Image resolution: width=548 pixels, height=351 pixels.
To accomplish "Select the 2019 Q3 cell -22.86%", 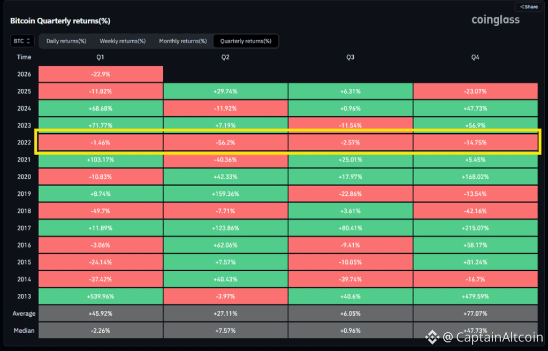I will point(350,194).
